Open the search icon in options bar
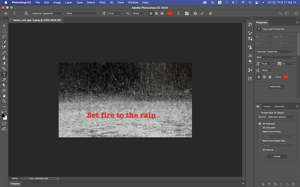 (x=280, y=13)
